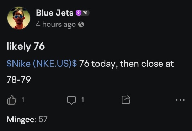Open comments via speech bubble icon
192x131 pixels.
pos(71,100)
